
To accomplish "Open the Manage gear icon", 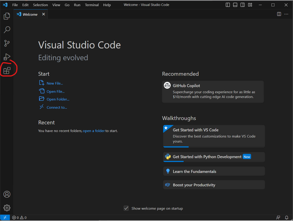I will (x=7, y=208).
